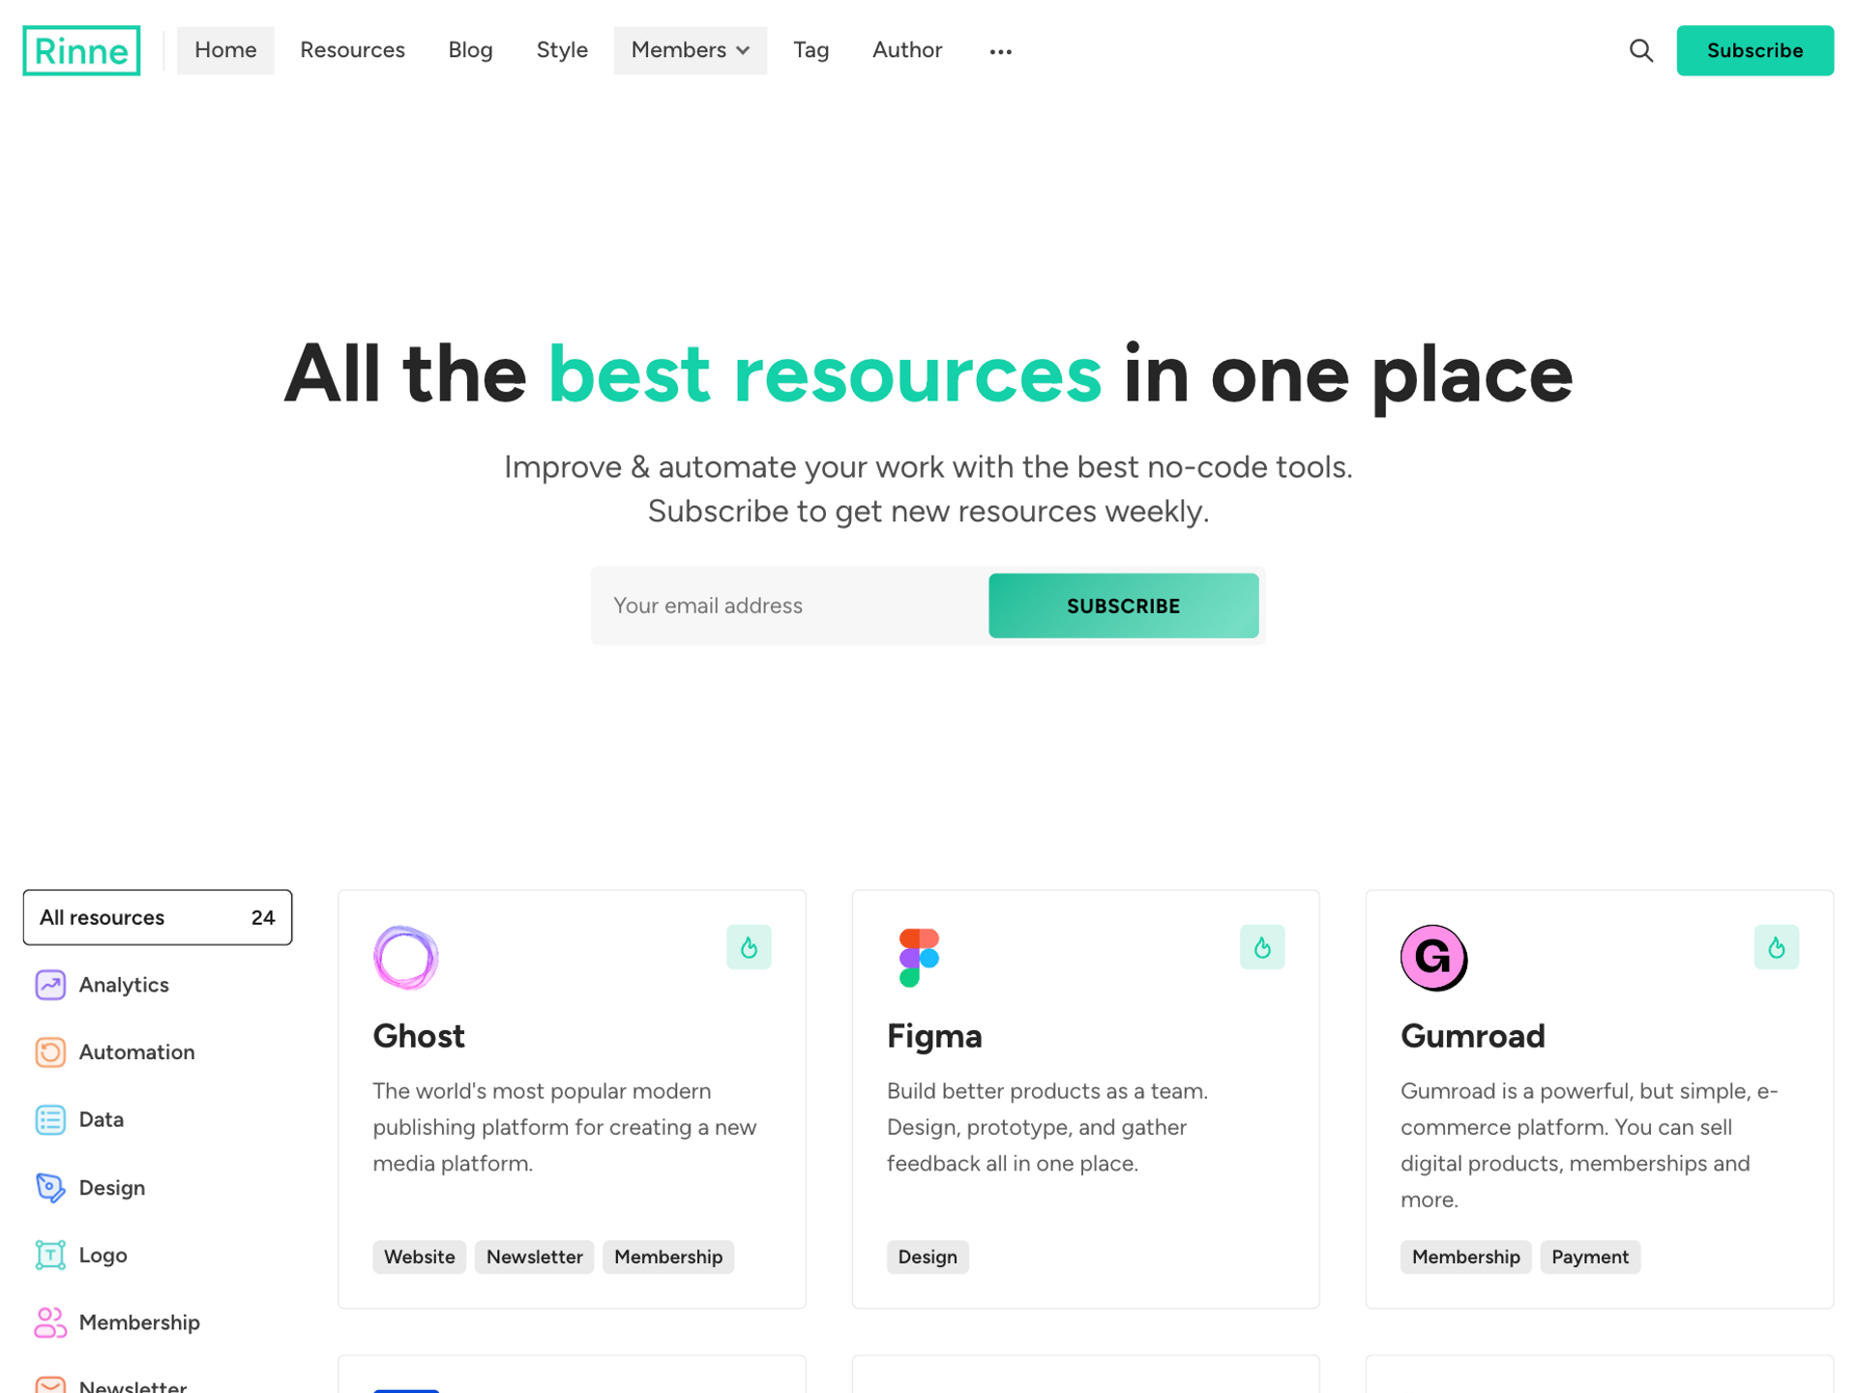Click the Design tag on Figma card
Viewport: 1857px width, 1393px height.
pyautogui.click(x=927, y=1256)
